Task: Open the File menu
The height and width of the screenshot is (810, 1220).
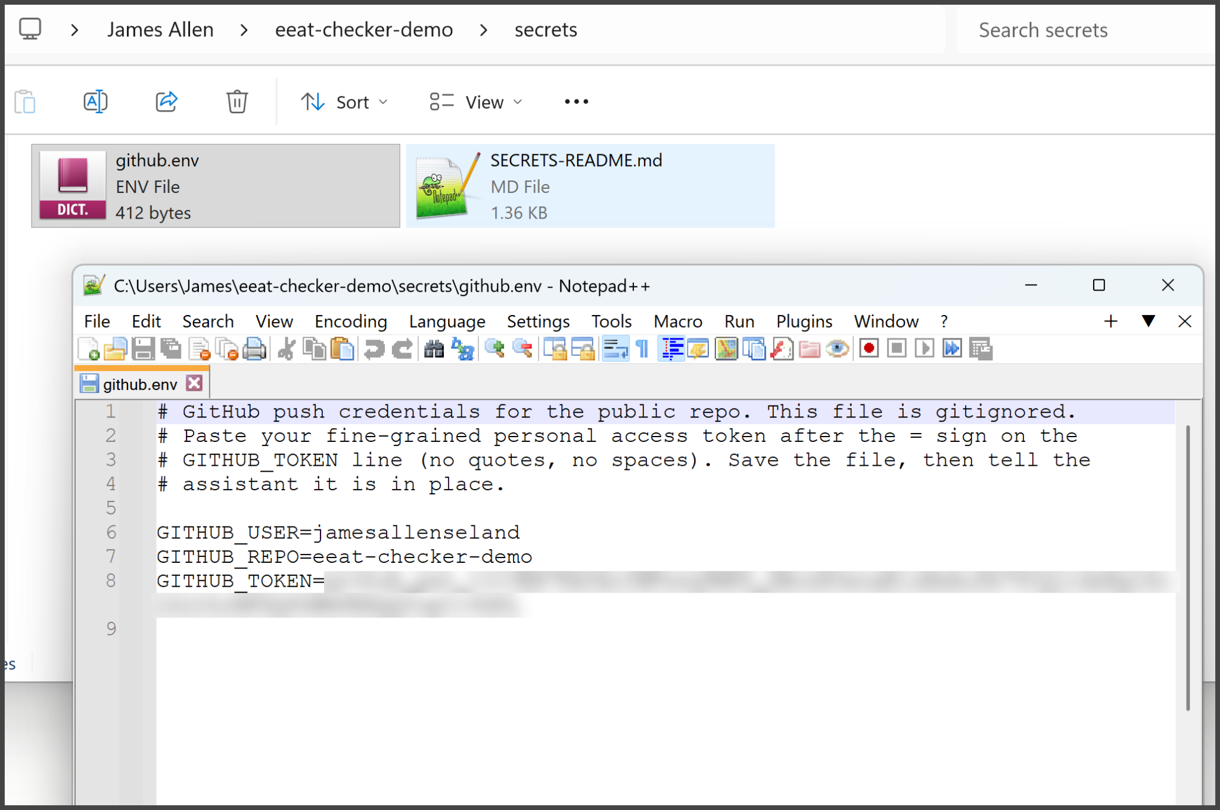Action: pyautogui.click(x=97, y=322)
